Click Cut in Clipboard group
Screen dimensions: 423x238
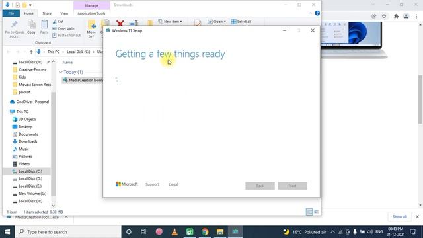coord(58,22)
